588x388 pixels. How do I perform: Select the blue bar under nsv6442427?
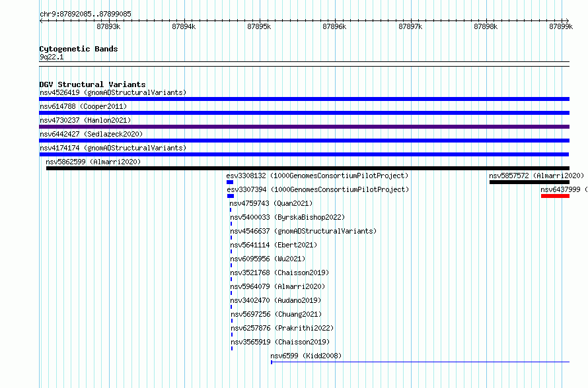point(304,141)
